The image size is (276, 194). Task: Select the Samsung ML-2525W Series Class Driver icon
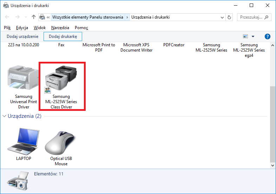coord(61,78)
